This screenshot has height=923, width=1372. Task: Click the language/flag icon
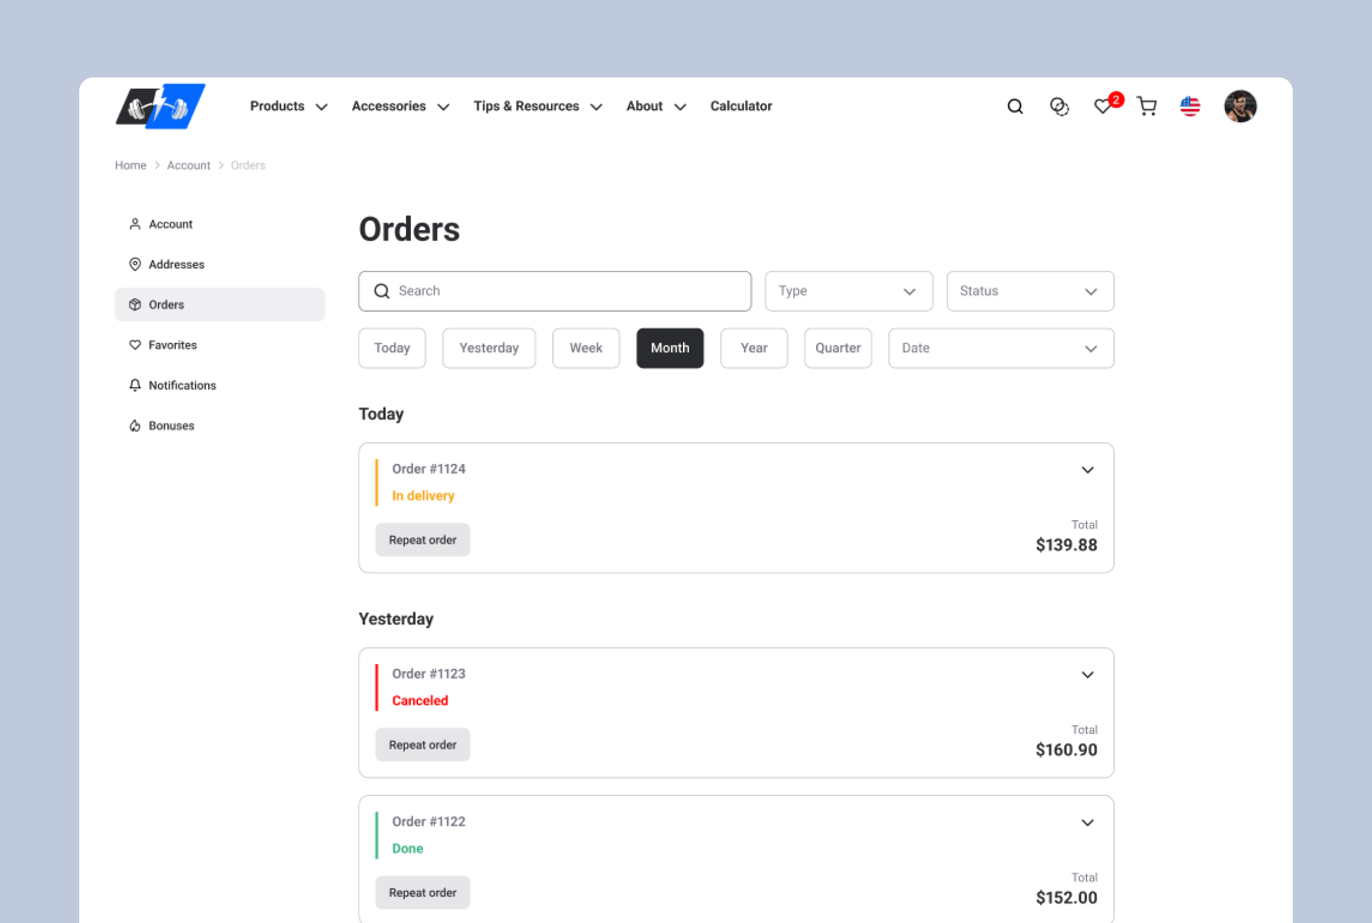(1190, 106)
